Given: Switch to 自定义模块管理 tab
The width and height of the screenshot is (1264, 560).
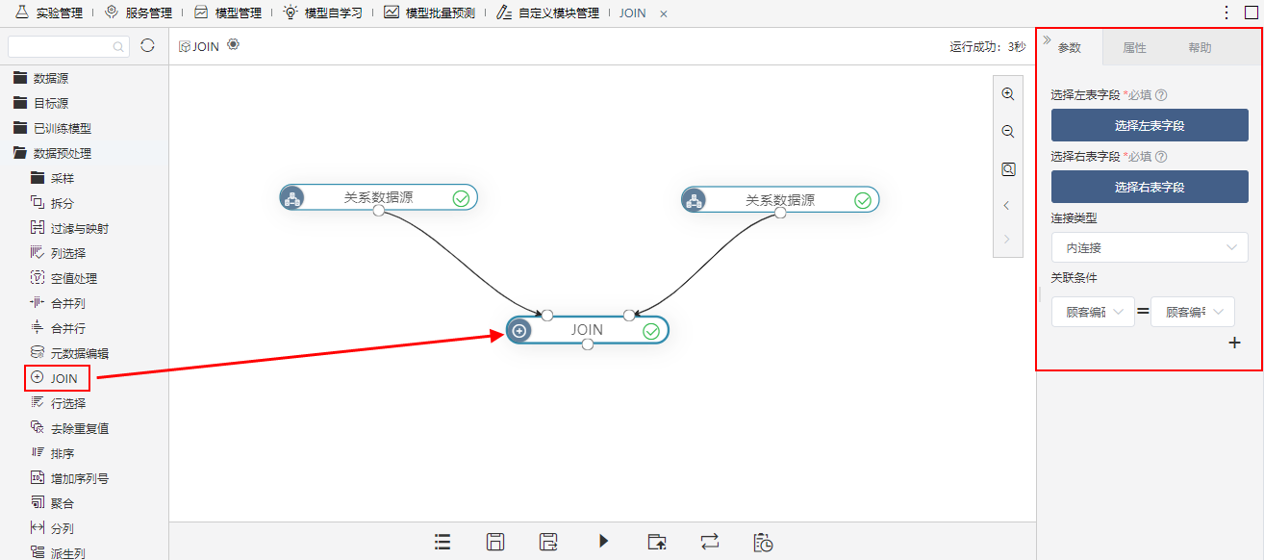Looking at the screenshot, I should pyautogui.click(x=547, y=13).
